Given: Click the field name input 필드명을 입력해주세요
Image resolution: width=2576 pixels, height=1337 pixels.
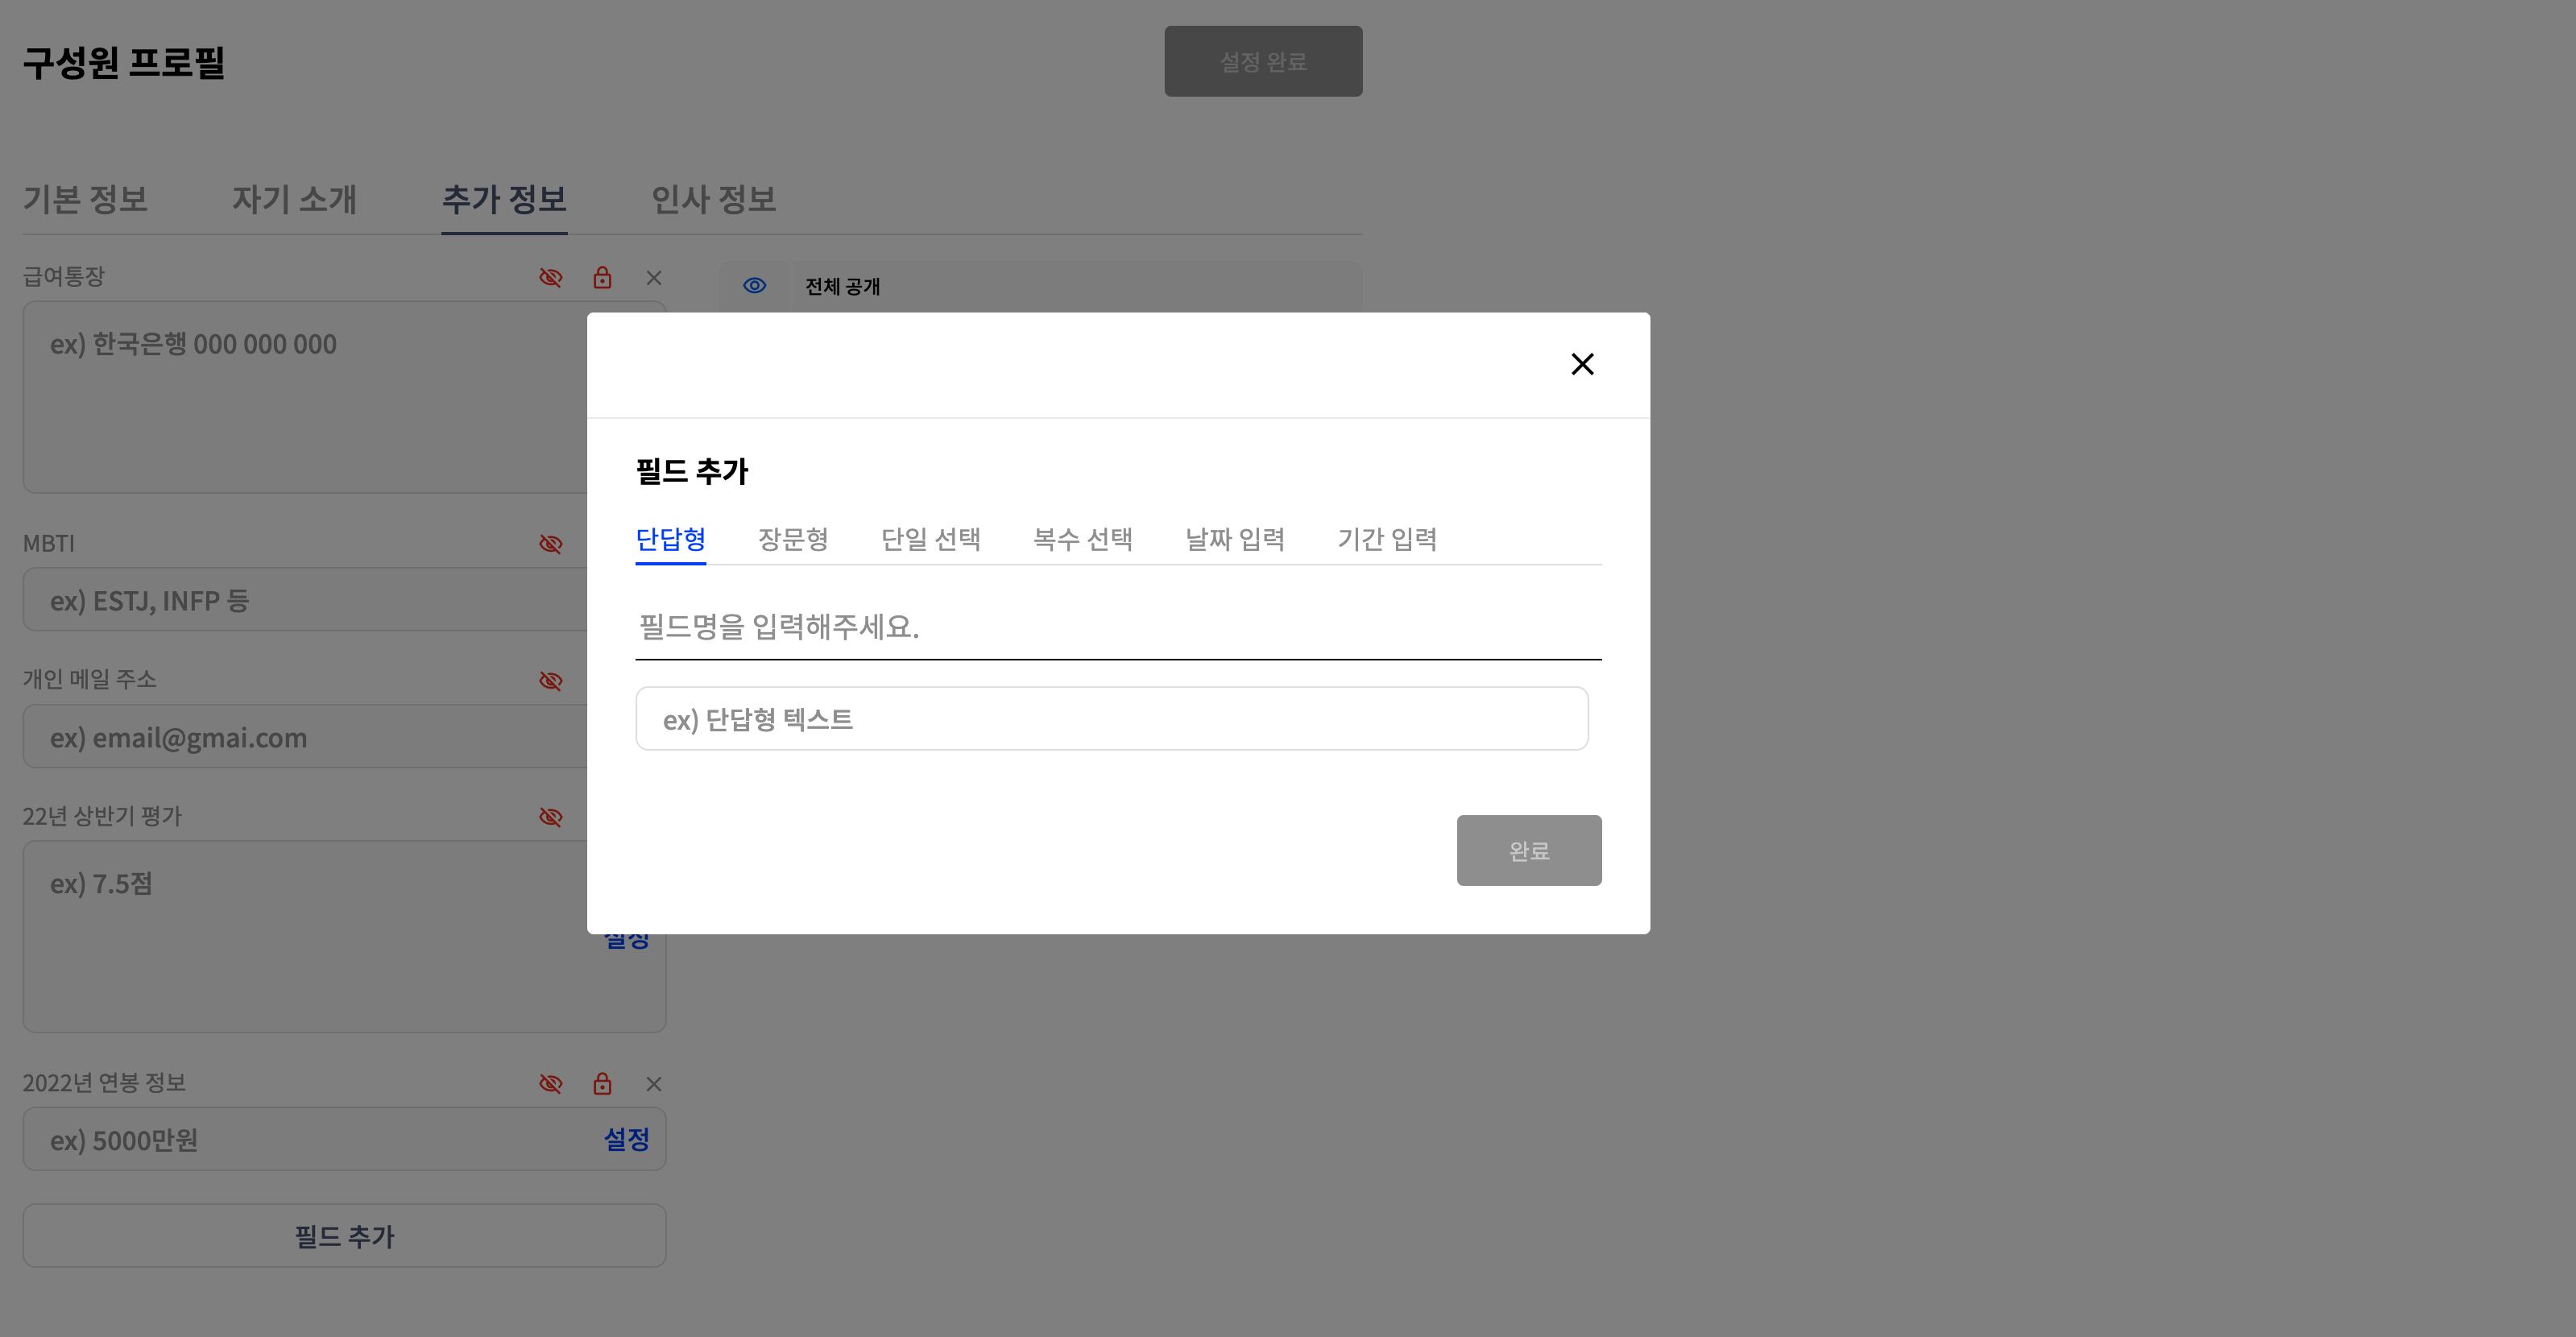Looking at the screenshot, I should pos(1118,627).
